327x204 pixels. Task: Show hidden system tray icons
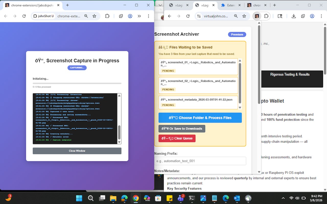(x=283, y=198)
